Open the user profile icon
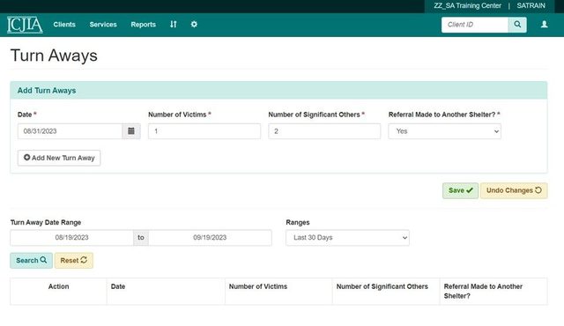The width and height of the screenshot is (564, 326). click(x=545, y=24)
